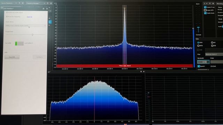
Task: Click the Stop DSD button
Action: click(12, 57)
